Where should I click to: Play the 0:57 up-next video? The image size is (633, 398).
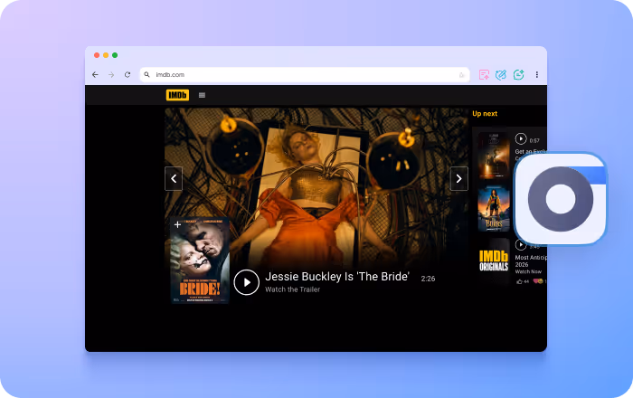(x=521, y=139)
